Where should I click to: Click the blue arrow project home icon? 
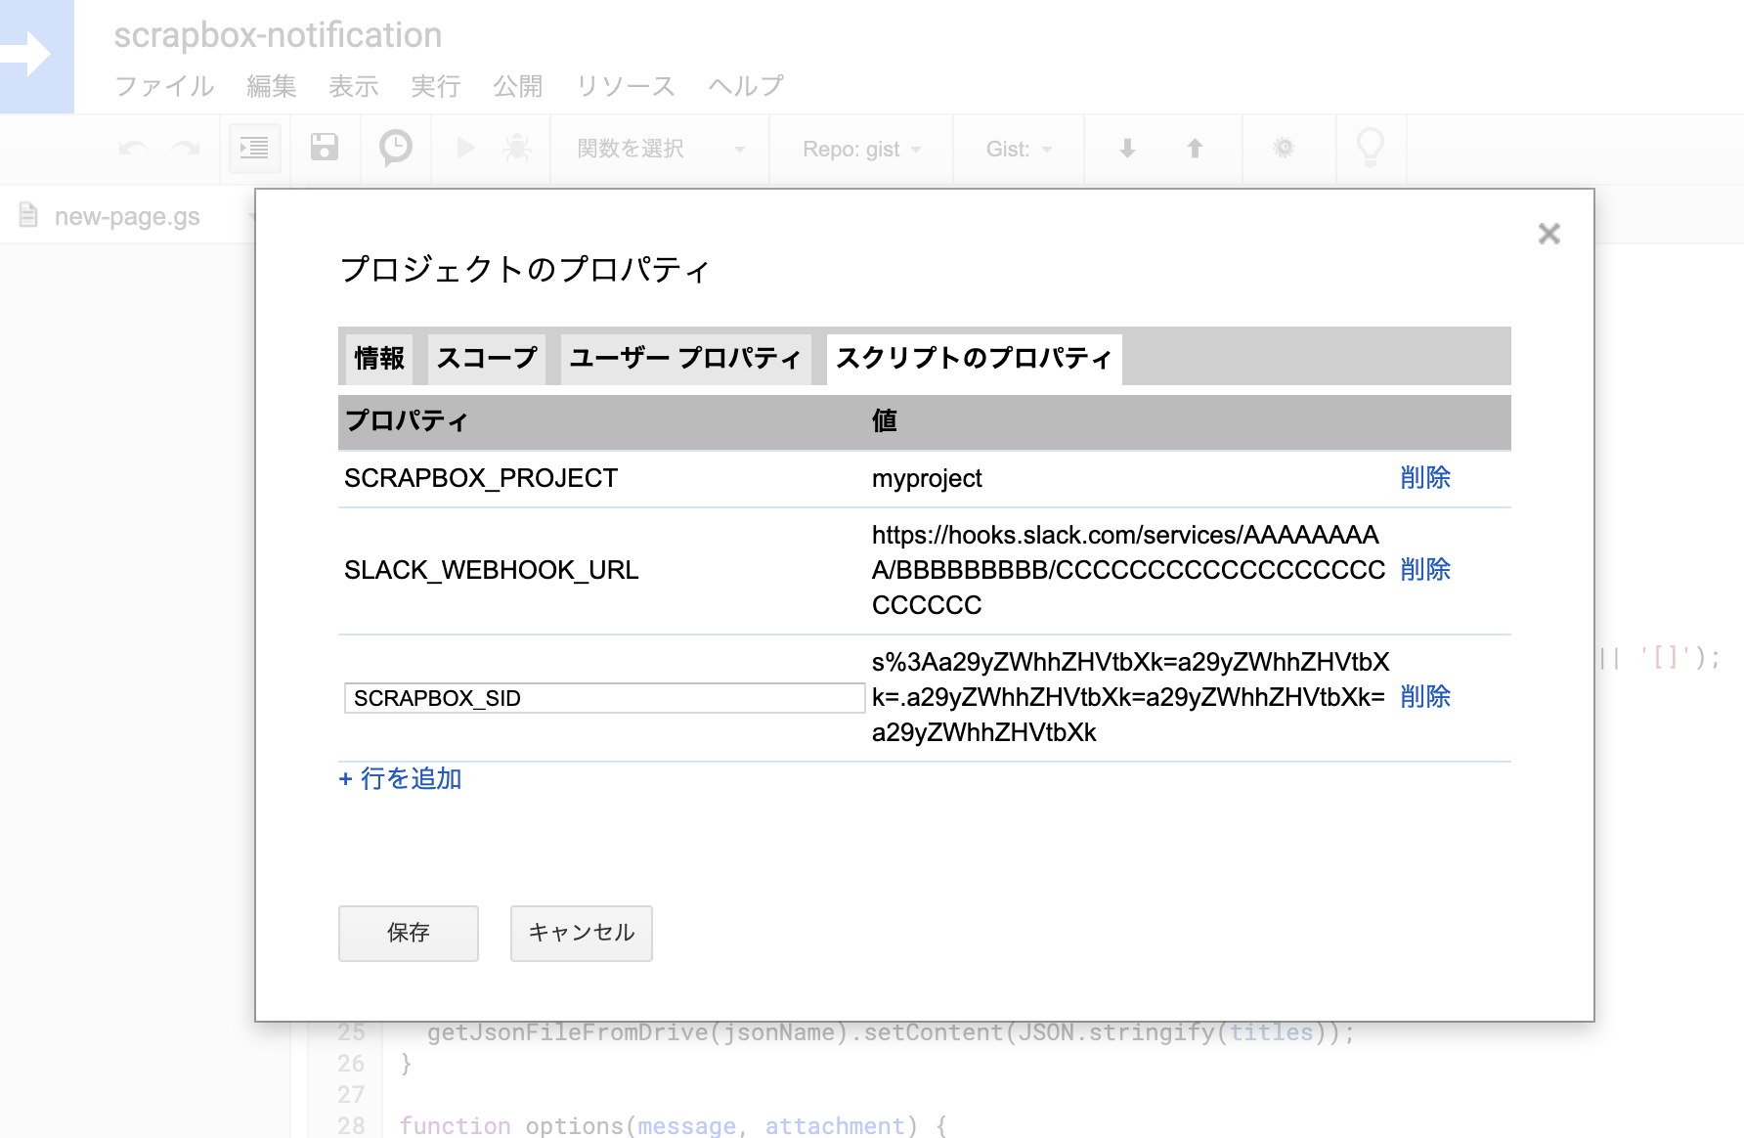pyautogui.click(x=36, y=56)
